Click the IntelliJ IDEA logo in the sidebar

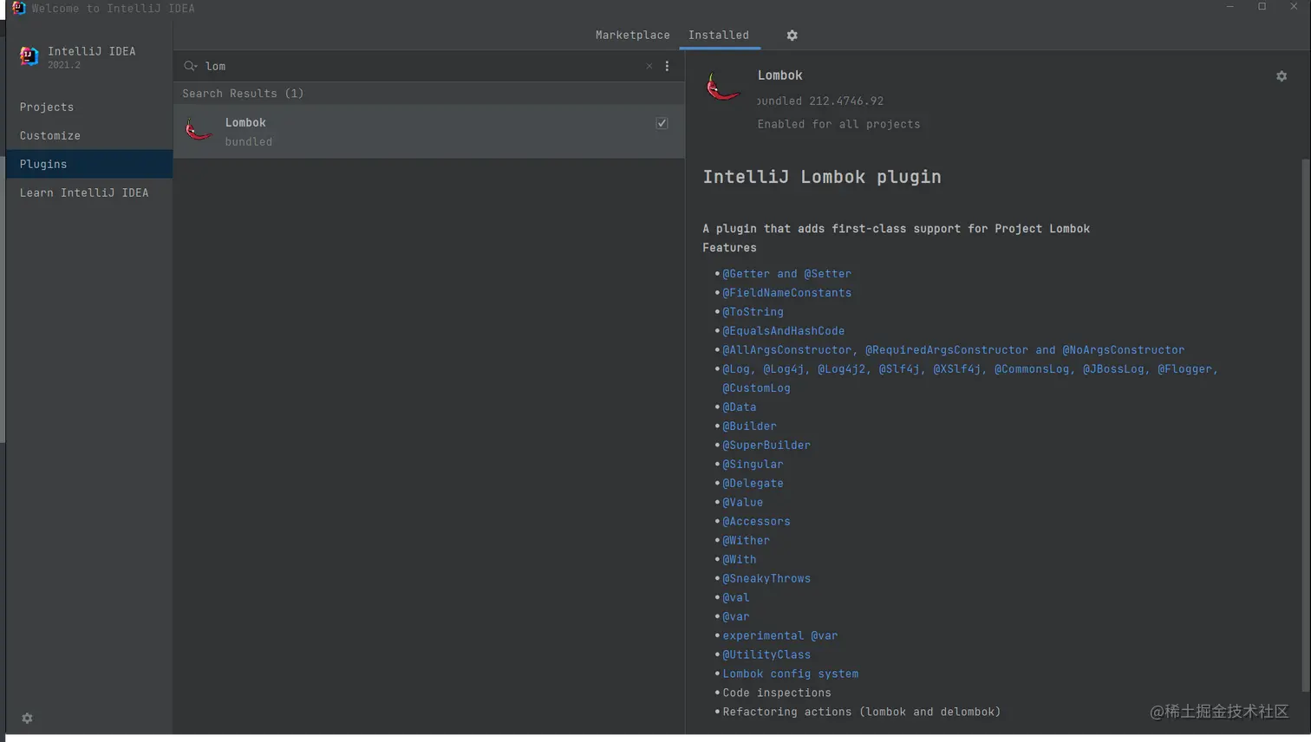point(29,57)
